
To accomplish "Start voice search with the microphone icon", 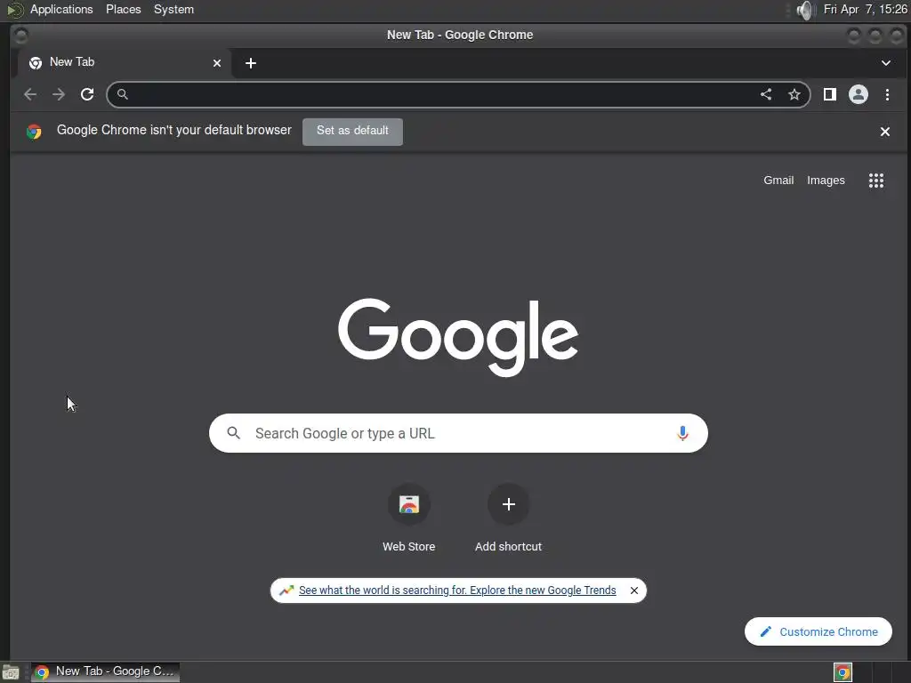I will pos(682,433).
